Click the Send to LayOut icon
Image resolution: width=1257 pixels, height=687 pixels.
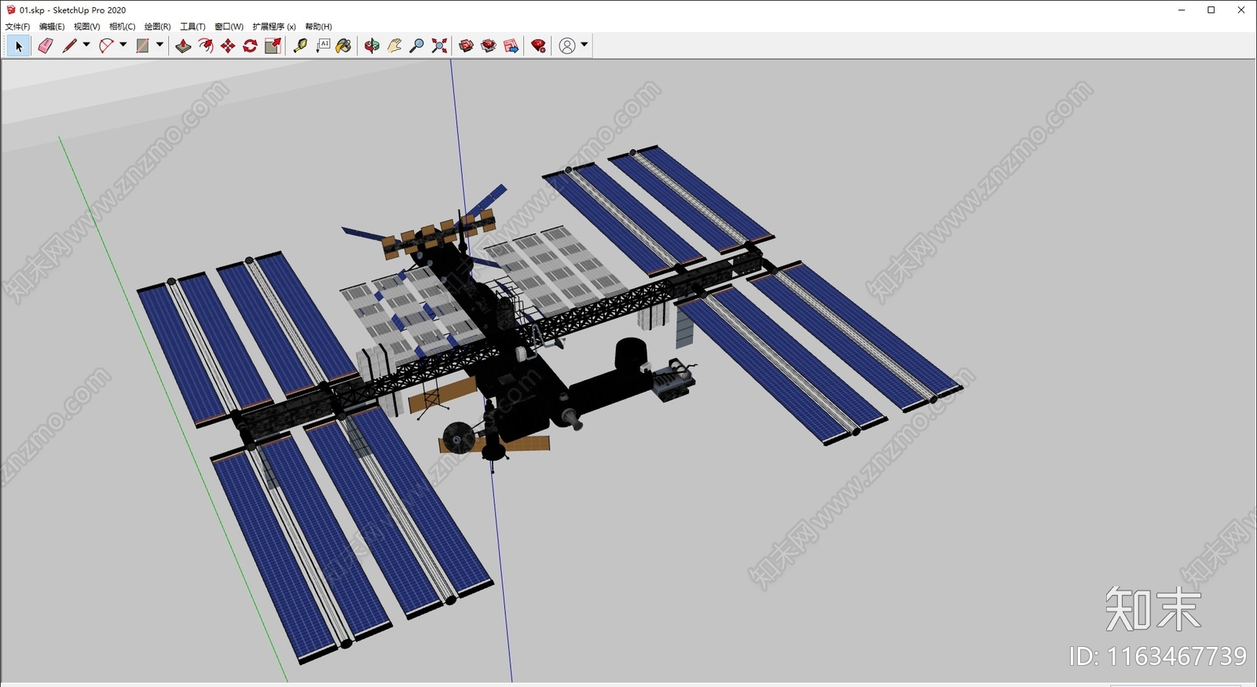(x=511, y=46)
